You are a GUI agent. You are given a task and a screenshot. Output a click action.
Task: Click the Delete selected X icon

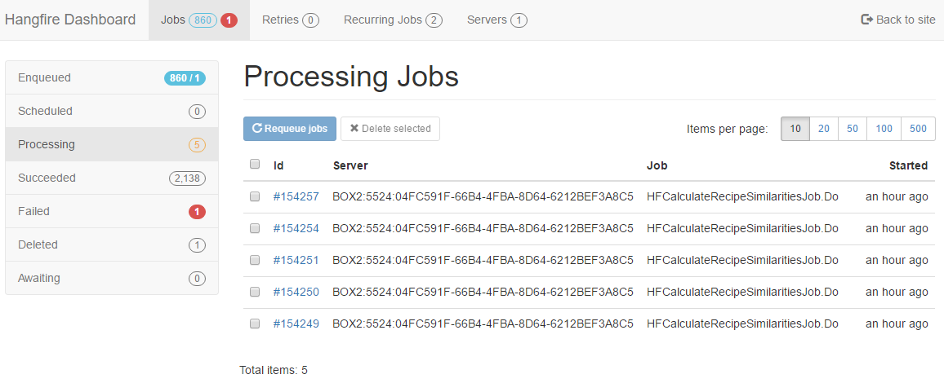(x=354, y=129)
